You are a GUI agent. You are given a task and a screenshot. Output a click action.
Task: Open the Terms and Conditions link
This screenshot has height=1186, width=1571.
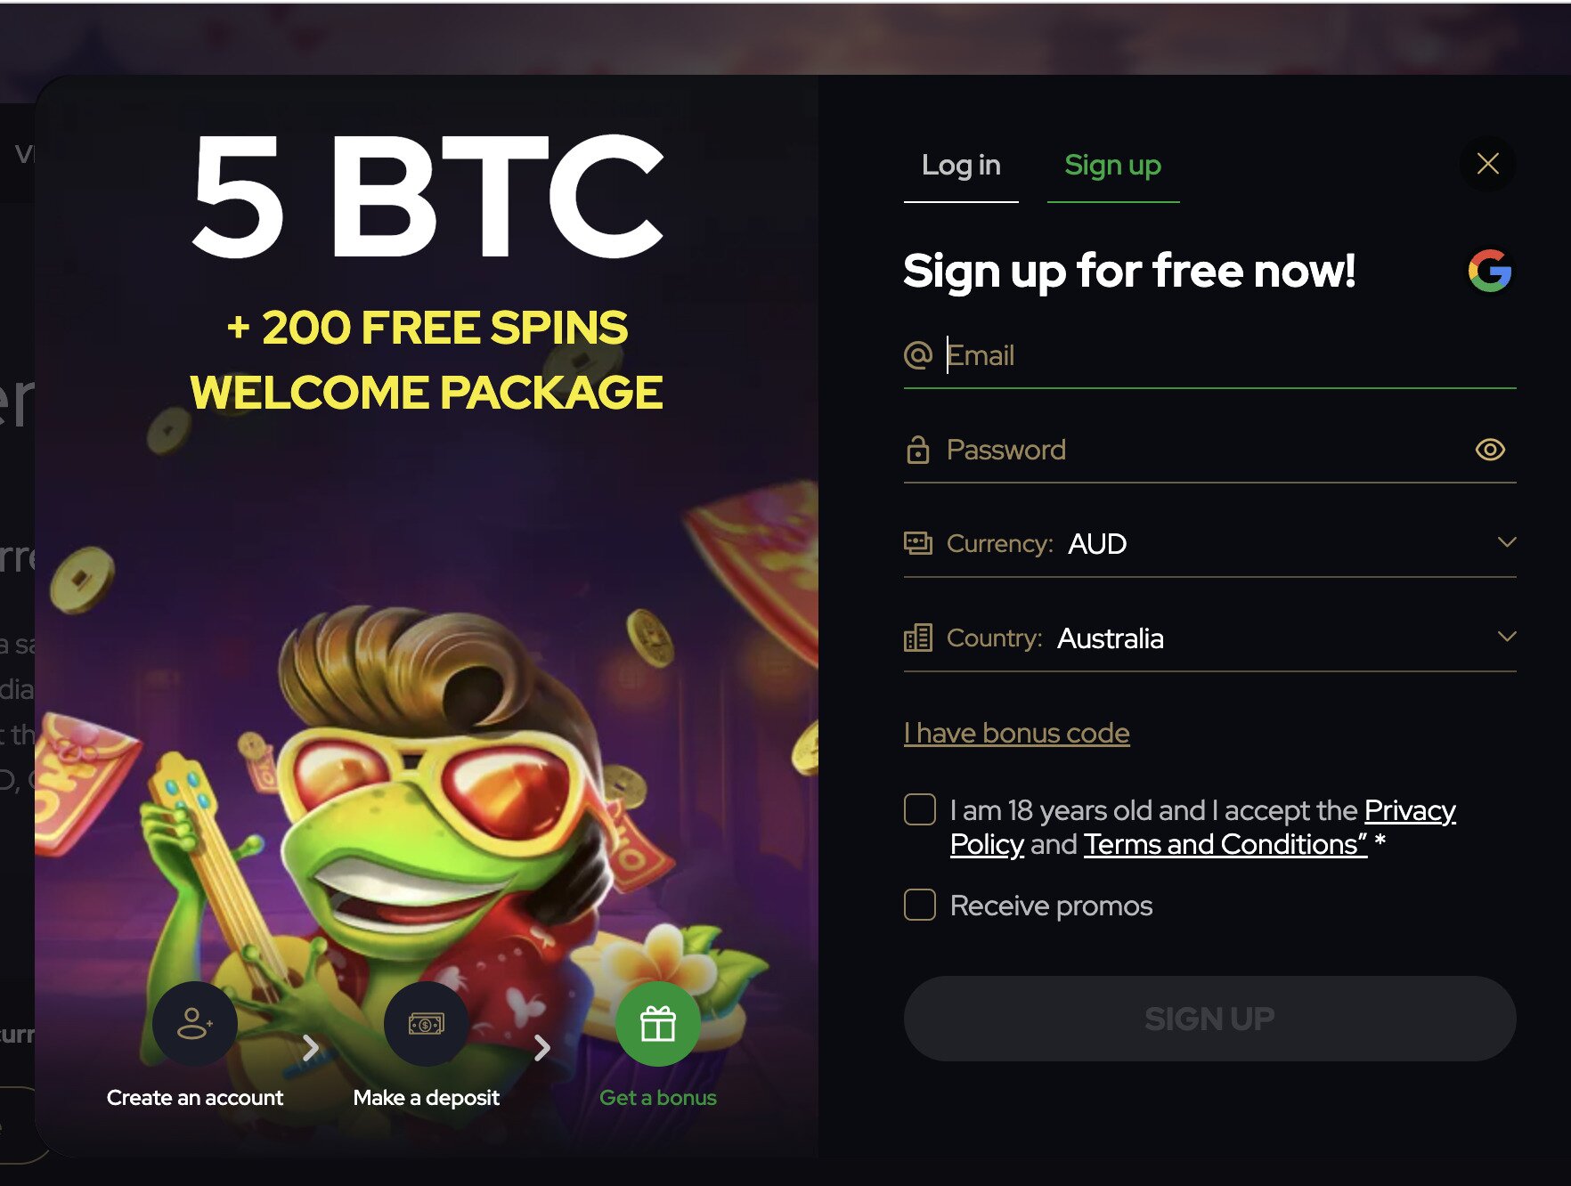tap(1225, 844)
